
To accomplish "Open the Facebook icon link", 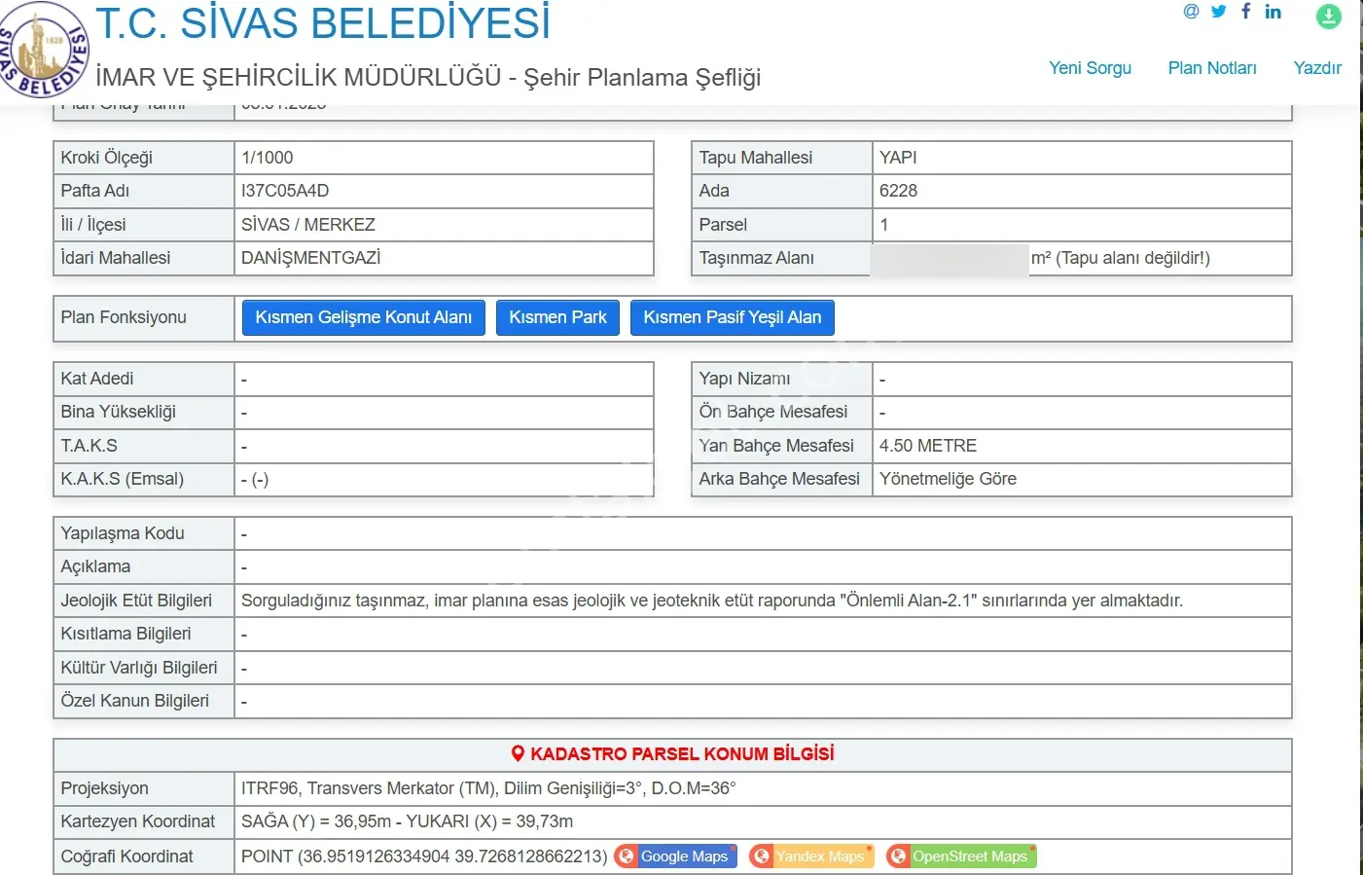I will (1245, 12).
